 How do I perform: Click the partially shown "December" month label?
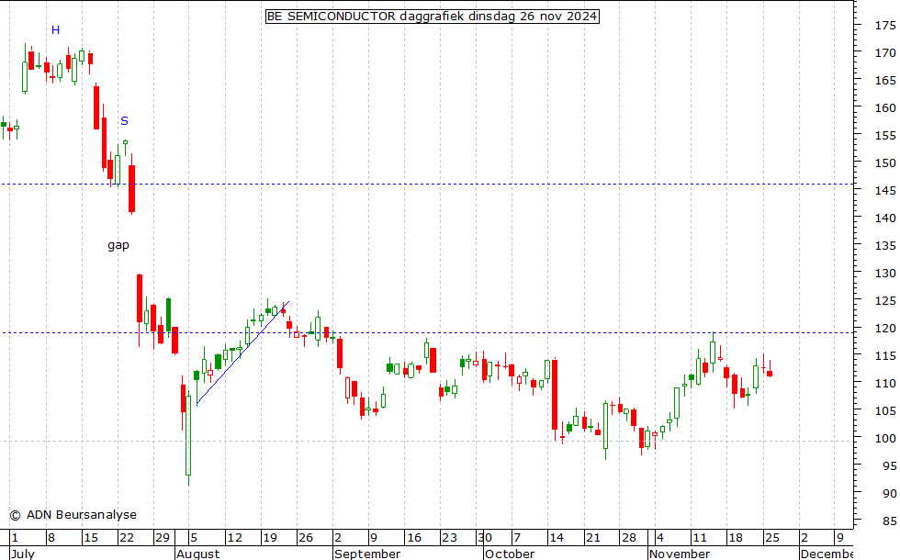(x=827, y=554)
